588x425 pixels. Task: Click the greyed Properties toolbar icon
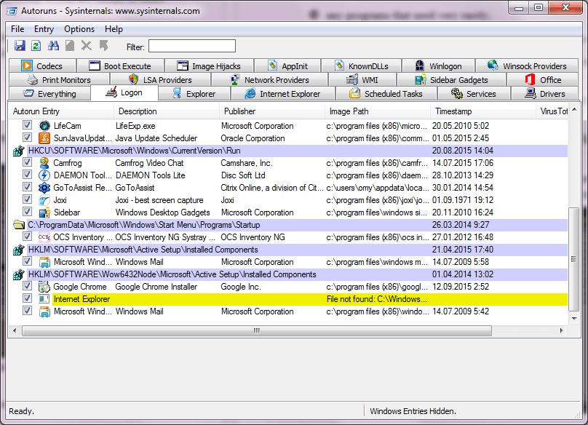point(70,46)
